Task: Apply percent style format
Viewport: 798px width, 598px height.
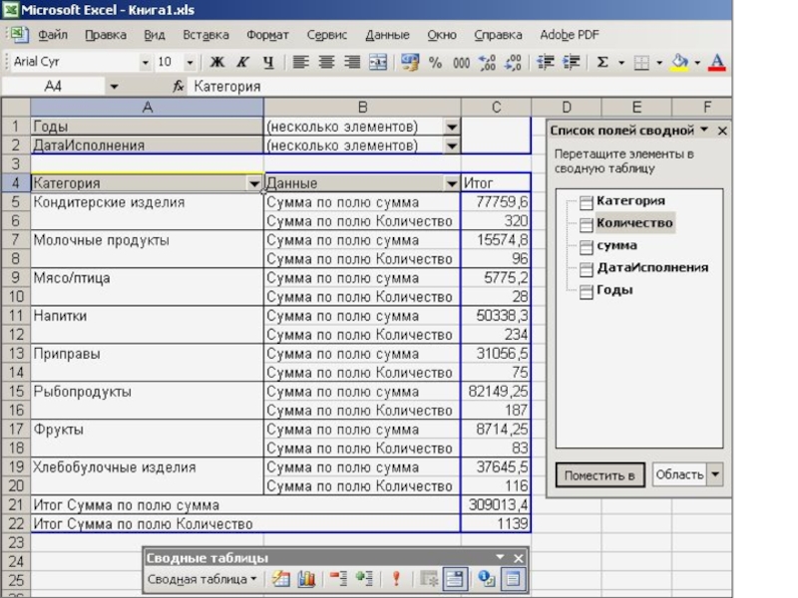Action: (435, 63)
